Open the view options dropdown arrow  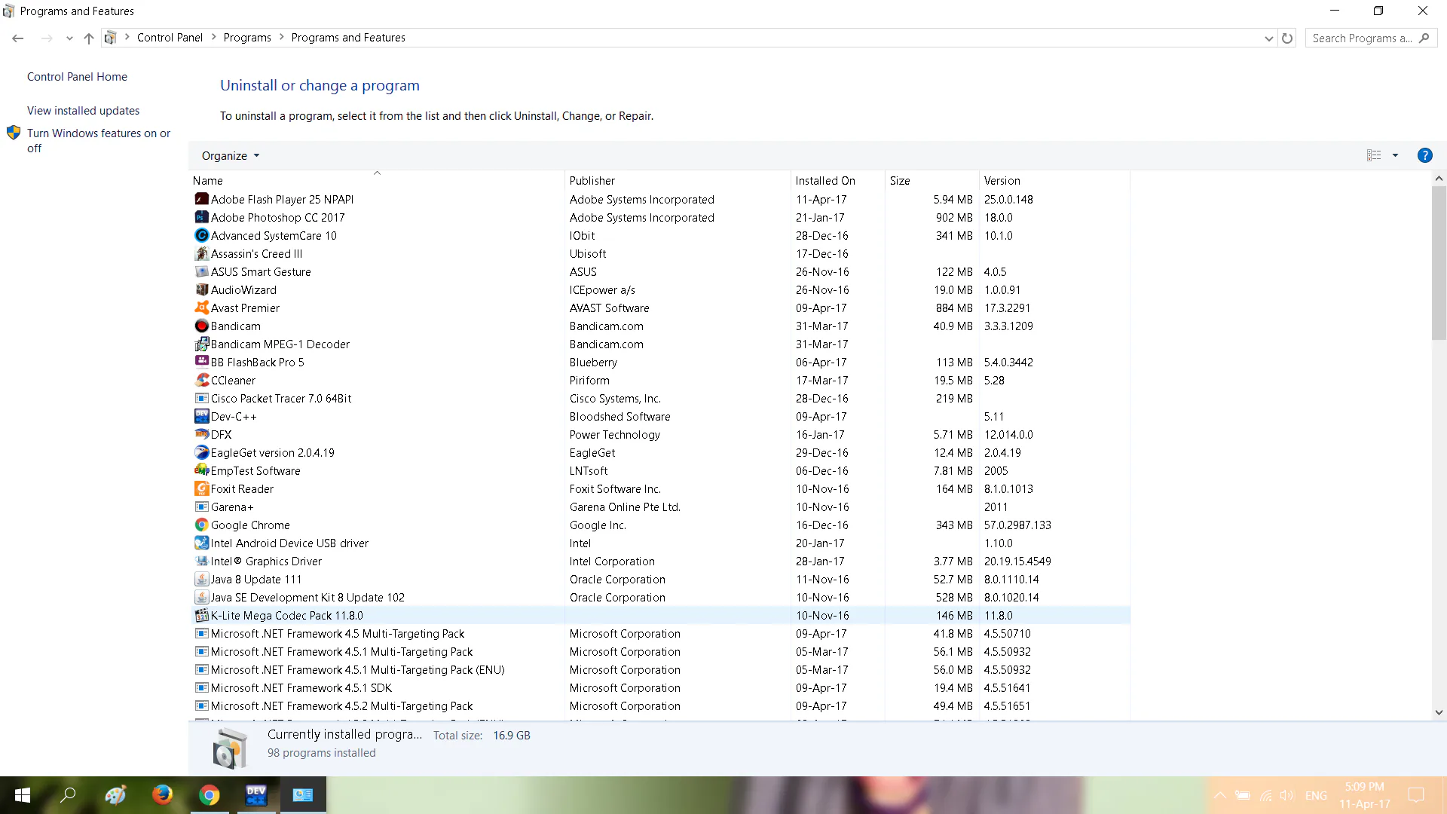(1395, 155)
